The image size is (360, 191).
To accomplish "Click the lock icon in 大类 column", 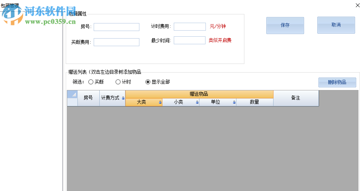I will 160,102.
